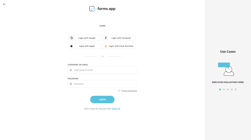Screen dimensions: 251x140
Task: Open the Forgot Password link
Action: tap(129, 91)
